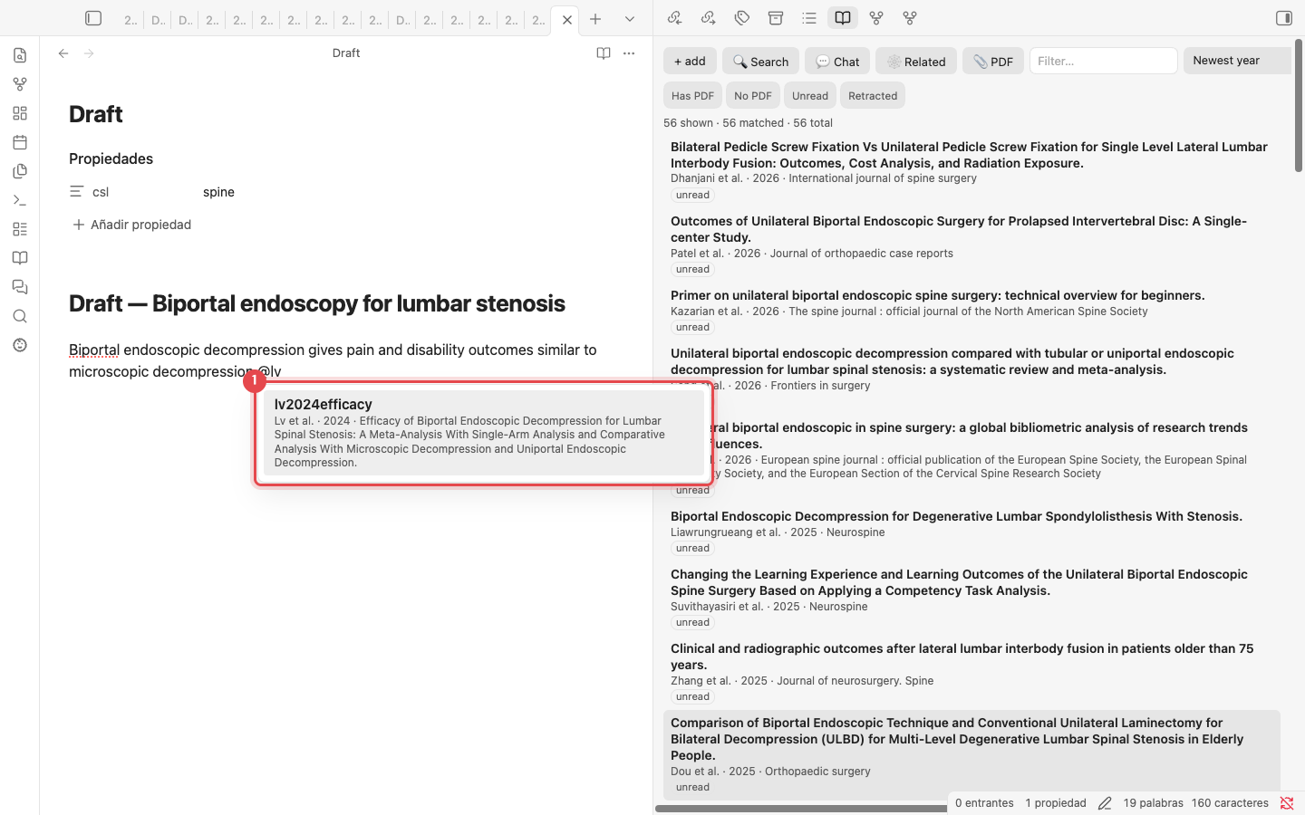Switch to reading view in Draft note header
Viewport: 1305px width, 815px height.
click(604, 53)
